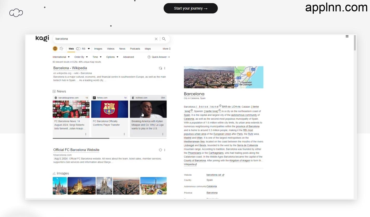Click the Barcelona heading in the info panel

[194, 94]
